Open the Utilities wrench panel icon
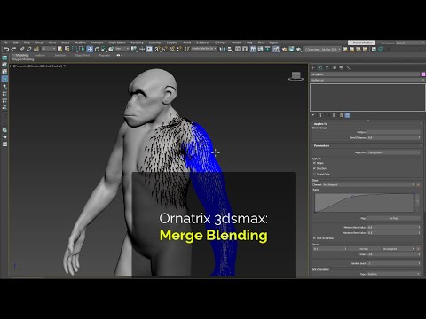Screen dimensions: 426x319 coord(349,67)
